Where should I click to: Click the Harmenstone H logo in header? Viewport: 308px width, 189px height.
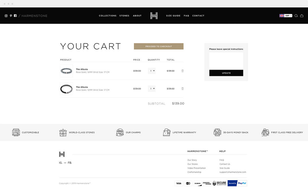(154, 16)
